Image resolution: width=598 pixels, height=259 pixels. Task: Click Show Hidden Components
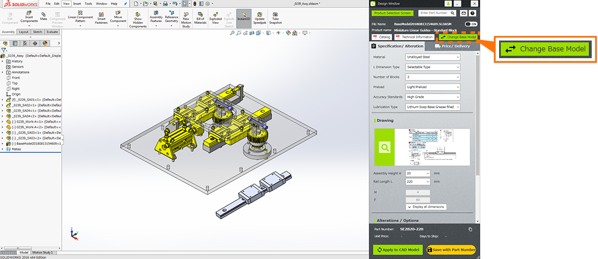(x=138, y=19)
